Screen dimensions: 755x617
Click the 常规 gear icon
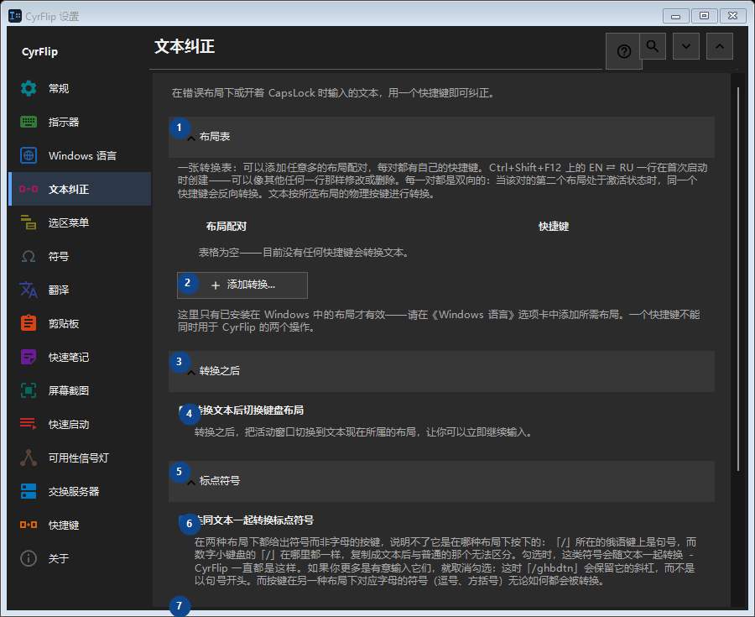tap(29, 89)
